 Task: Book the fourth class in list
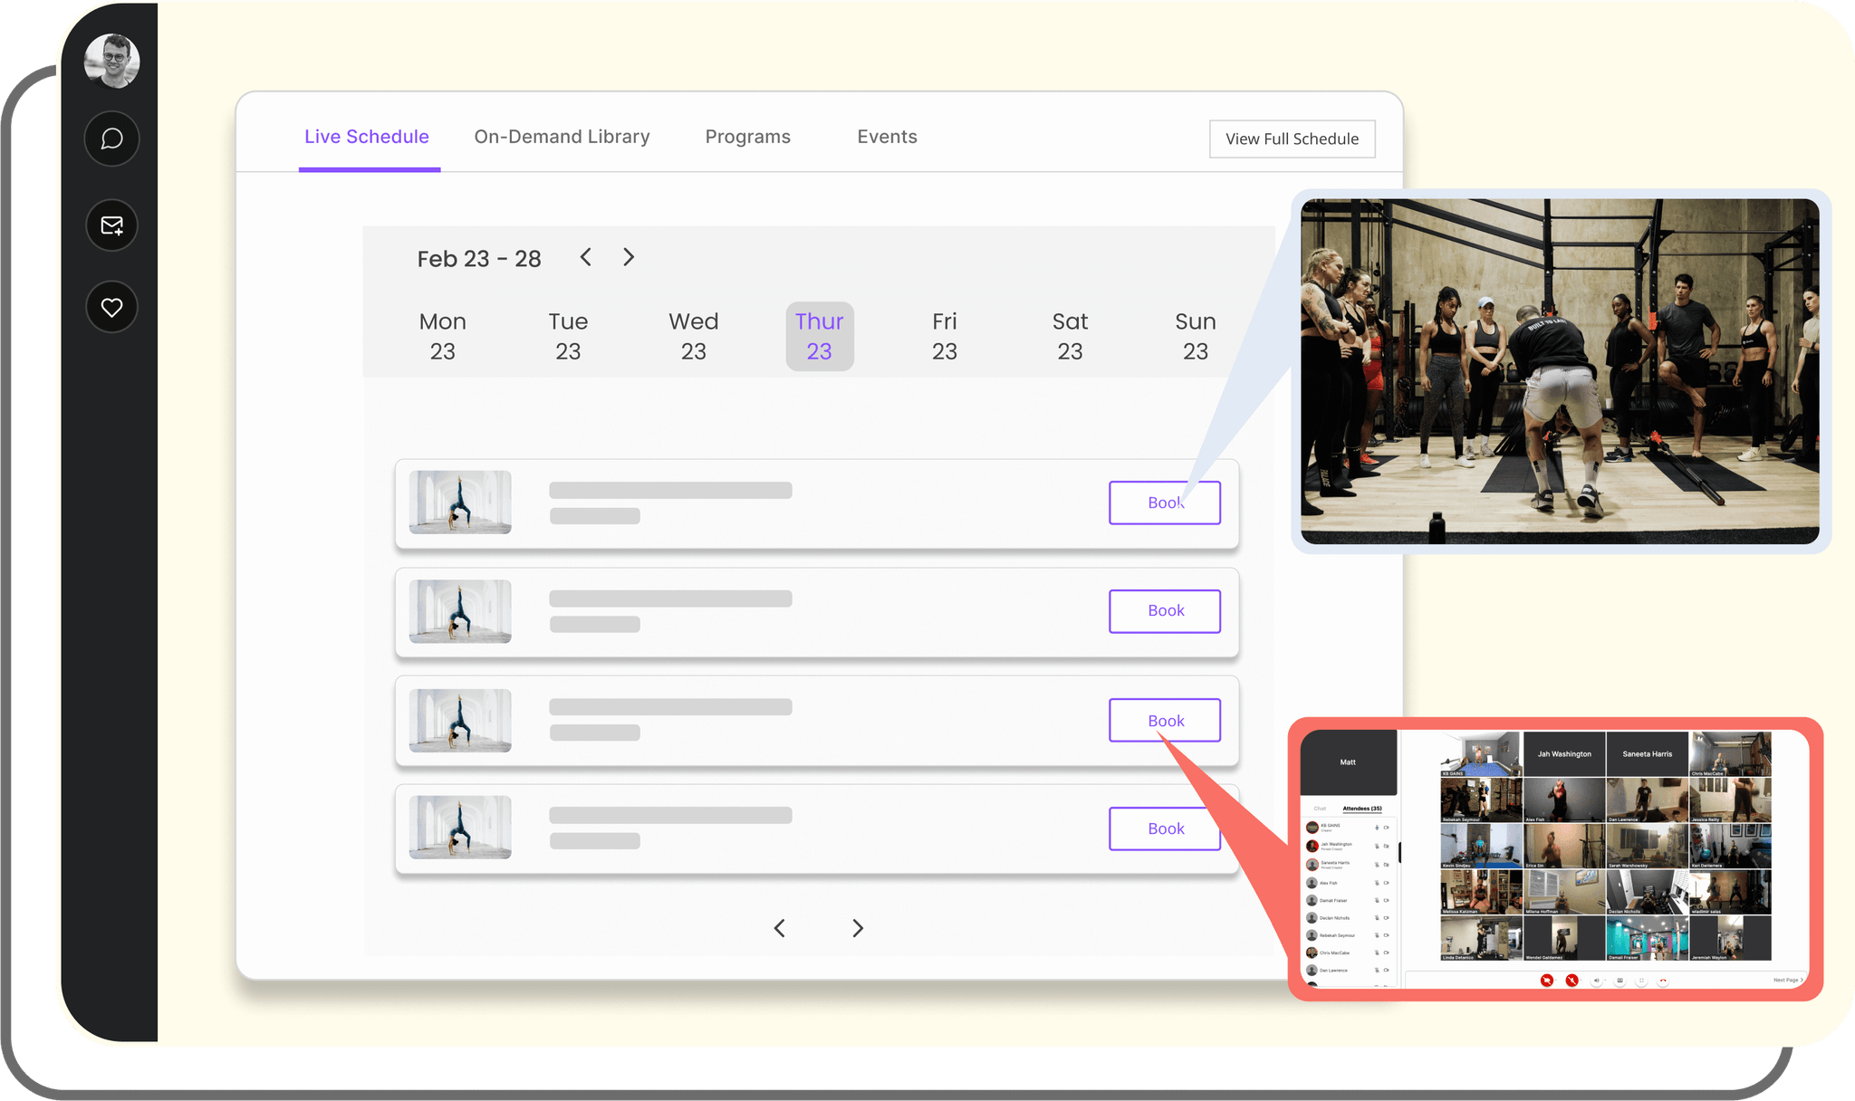[1164, 828]
